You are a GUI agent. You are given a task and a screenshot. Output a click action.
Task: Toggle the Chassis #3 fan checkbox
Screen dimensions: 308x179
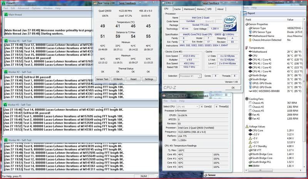pyautogui.click(x=250, y=111)
